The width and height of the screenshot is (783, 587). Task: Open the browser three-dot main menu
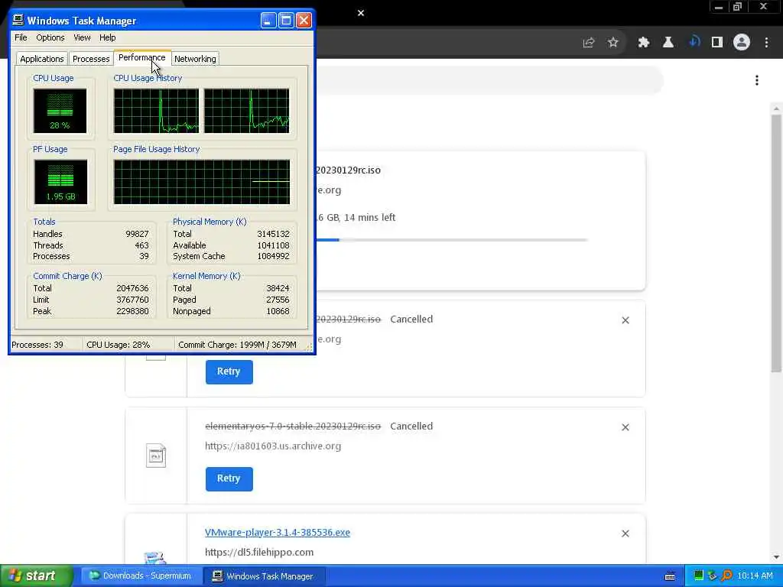click(766, 43)
